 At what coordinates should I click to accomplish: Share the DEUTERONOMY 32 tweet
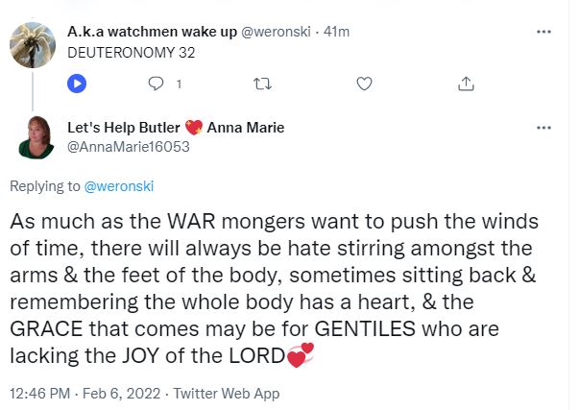(x=467, y=84)
